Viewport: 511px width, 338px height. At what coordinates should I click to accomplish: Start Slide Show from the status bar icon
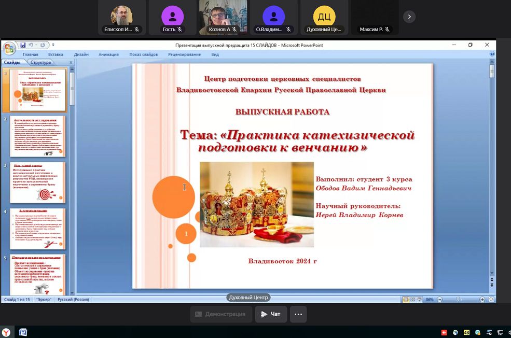[x=420, y=300]
